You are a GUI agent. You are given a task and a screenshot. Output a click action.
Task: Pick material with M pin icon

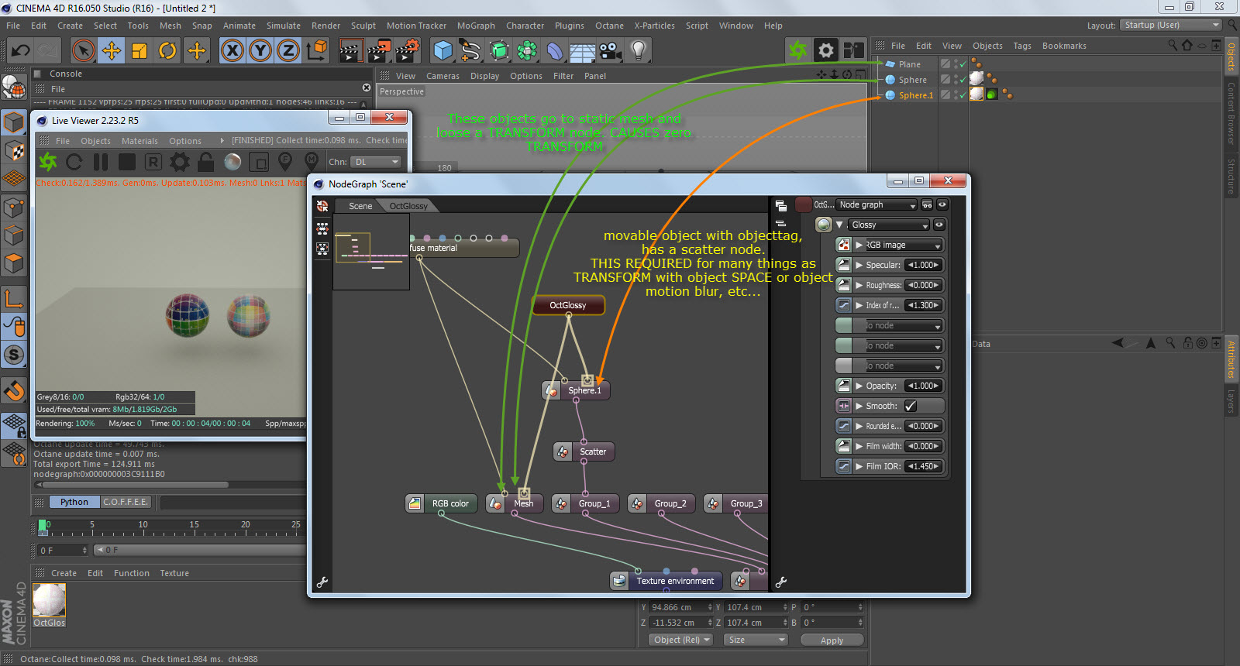pyautogui.click(x=312, y=162)
